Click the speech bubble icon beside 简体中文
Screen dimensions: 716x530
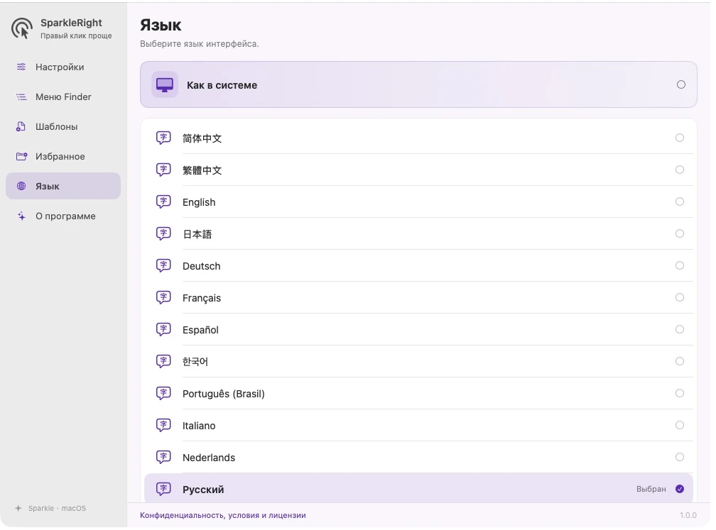[163, 138]
